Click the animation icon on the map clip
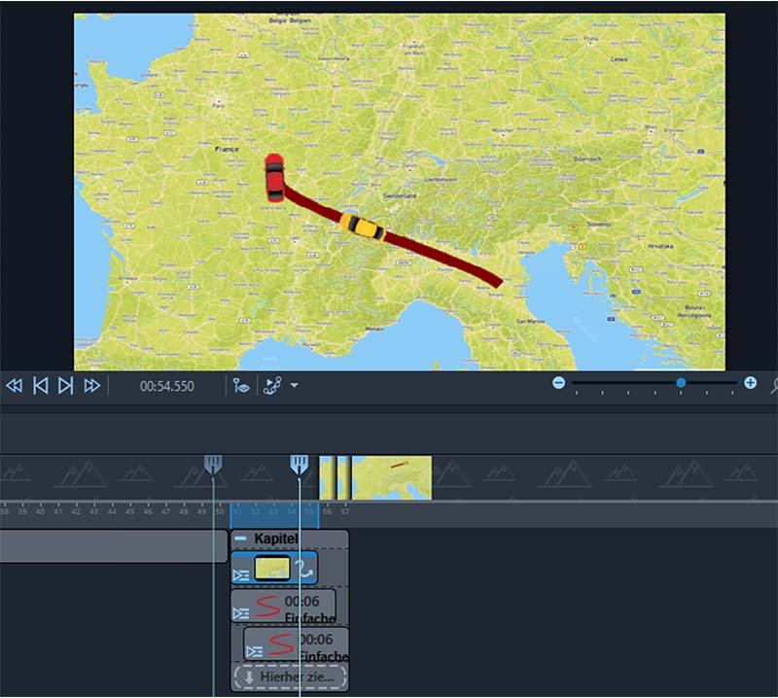 (241, 575)
